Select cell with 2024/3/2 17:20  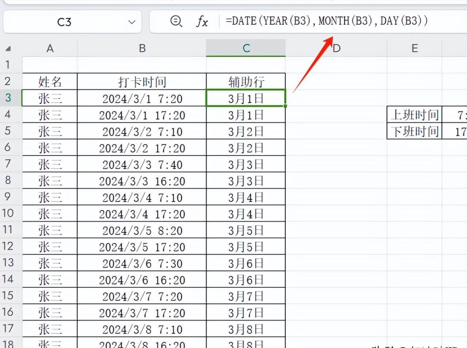pos(142,148)
